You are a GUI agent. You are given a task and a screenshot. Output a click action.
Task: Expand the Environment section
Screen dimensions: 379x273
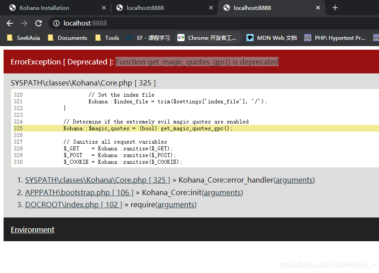pyautogui.click(x=32, y=229)
